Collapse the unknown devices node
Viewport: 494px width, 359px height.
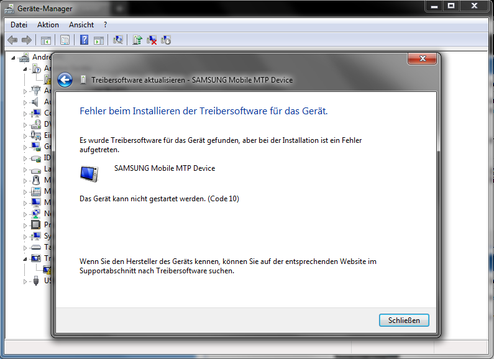click(25, 69)
